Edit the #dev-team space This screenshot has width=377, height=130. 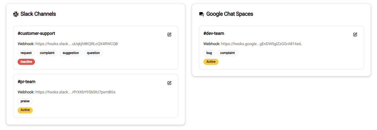355,35
